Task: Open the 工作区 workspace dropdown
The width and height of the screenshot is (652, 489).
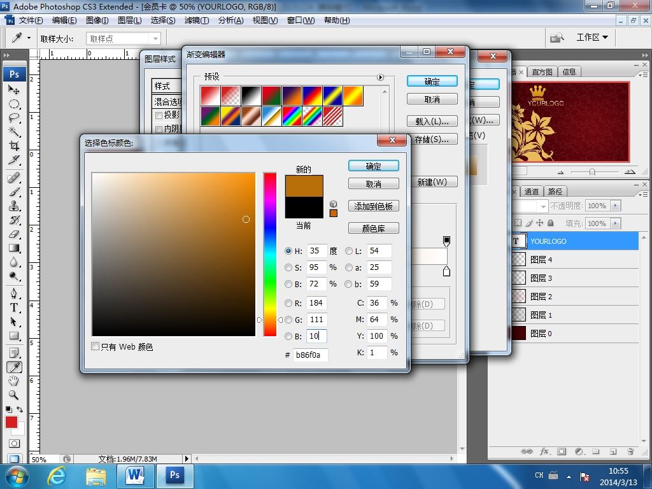Action: click(x=592, y=38)
